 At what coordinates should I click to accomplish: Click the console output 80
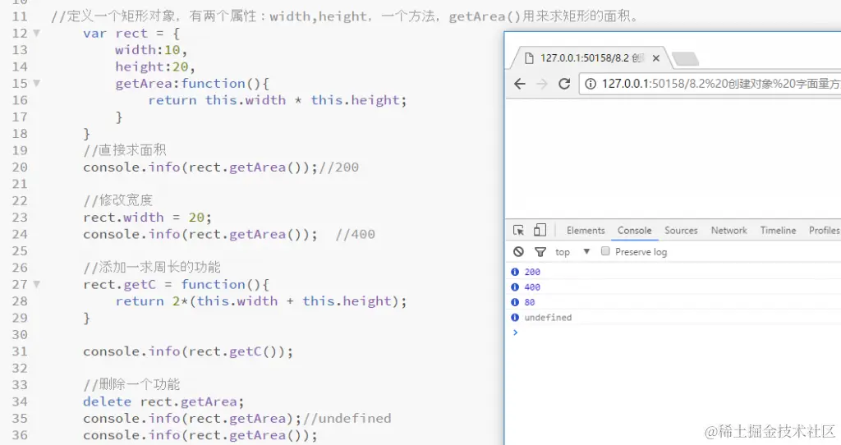pyautogui.click(x=530, y=302)
